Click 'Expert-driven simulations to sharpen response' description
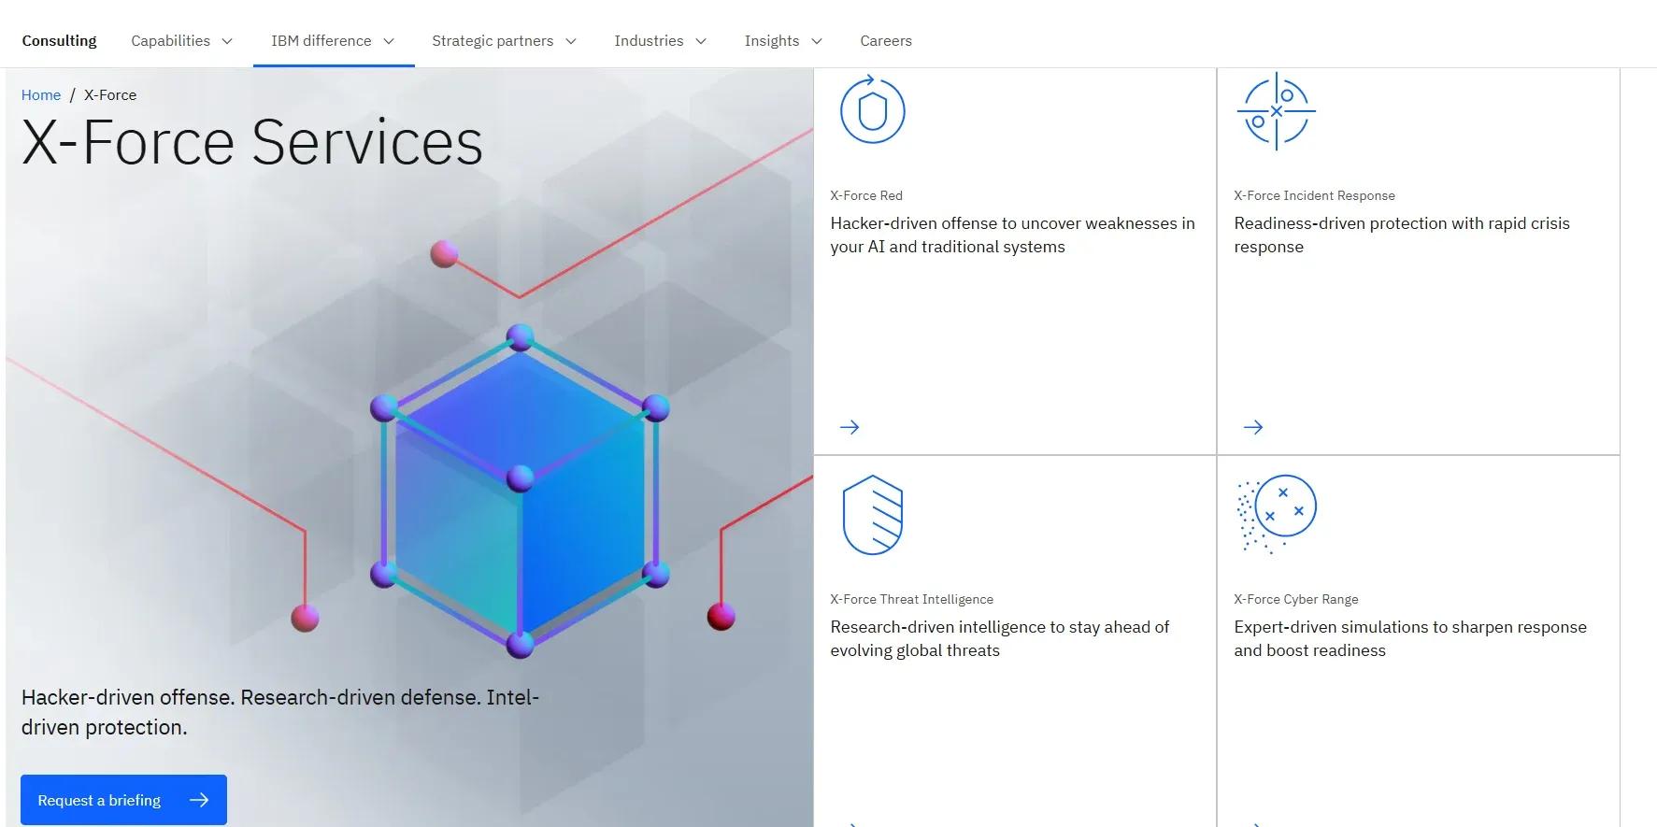This screenshot has height=827, width=1657. [x=1410, y=638]
